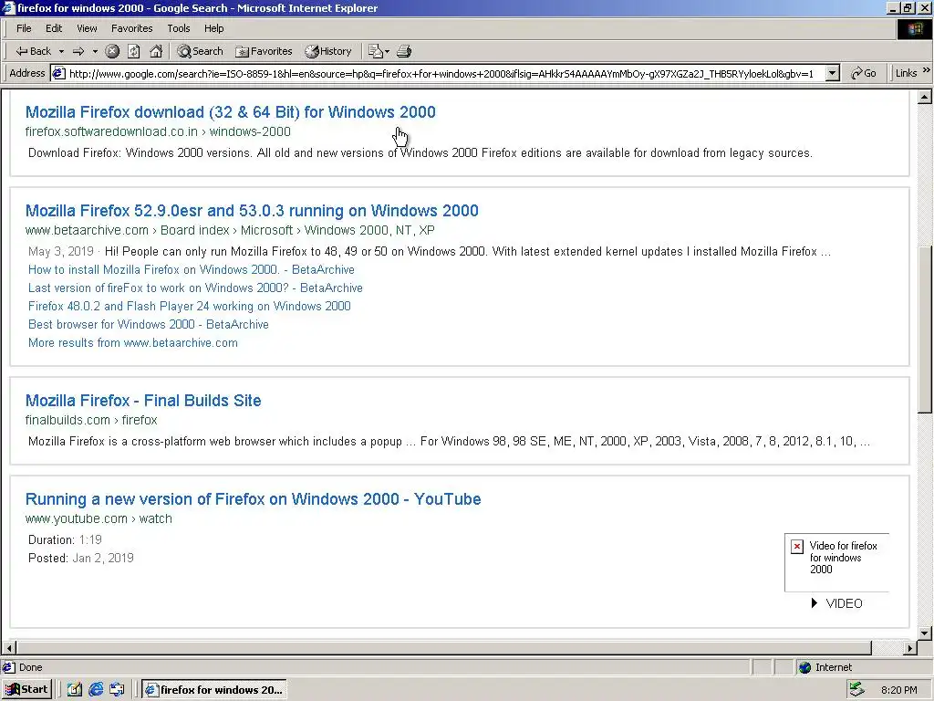
Task: Click the Go button
Action: (863, 73)
